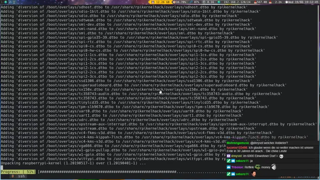Screen dimensions: 320x180
Task: Click dreyvel's purple badge icon in chat
Action: pos(229,156)
